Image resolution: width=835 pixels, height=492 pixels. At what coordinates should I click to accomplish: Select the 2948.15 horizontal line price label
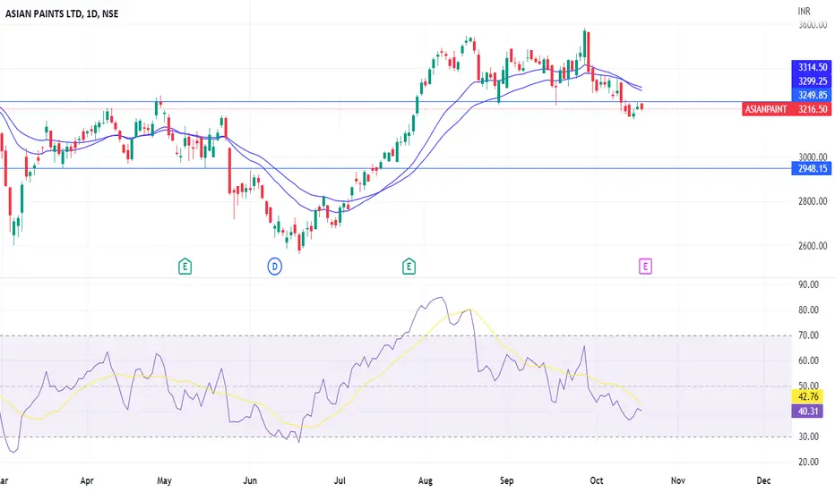tap(812, 168)
